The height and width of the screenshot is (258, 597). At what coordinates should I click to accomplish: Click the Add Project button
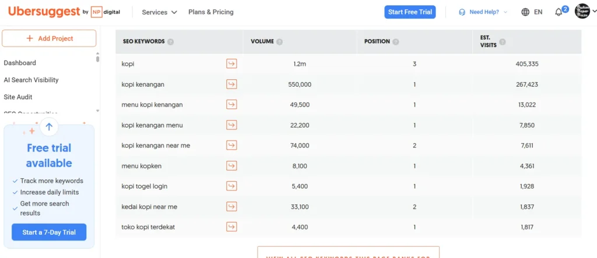pos(49,38)
